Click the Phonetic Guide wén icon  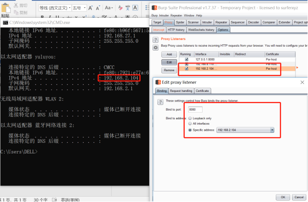[128, 8]
